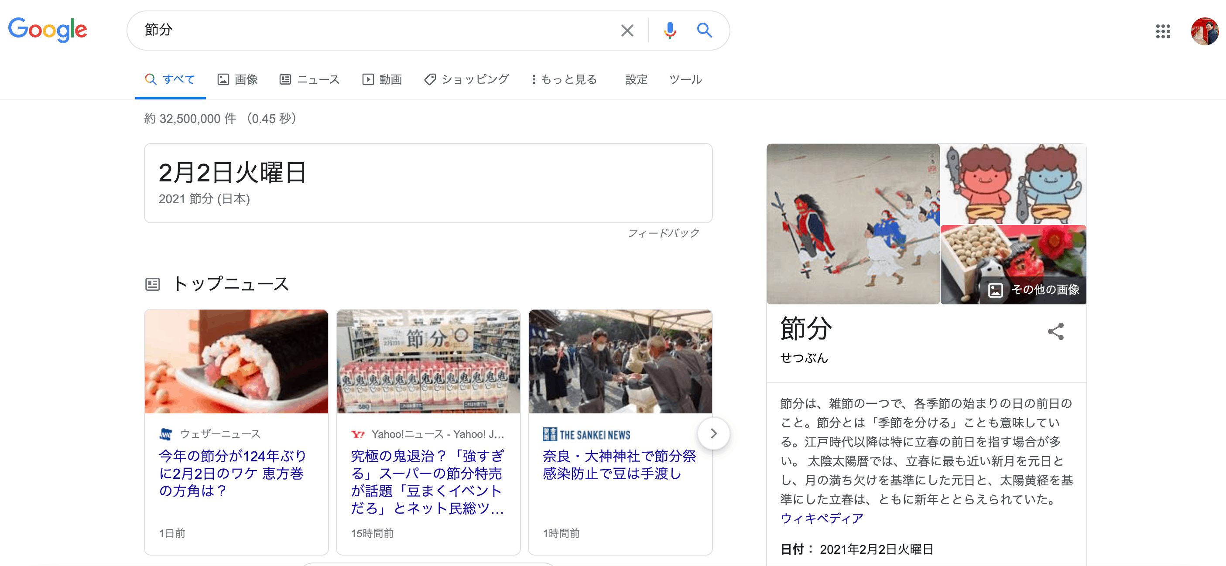Click the ehomaki sushi roll news thumbnail
1226x566 pixels.
(236, 361)
